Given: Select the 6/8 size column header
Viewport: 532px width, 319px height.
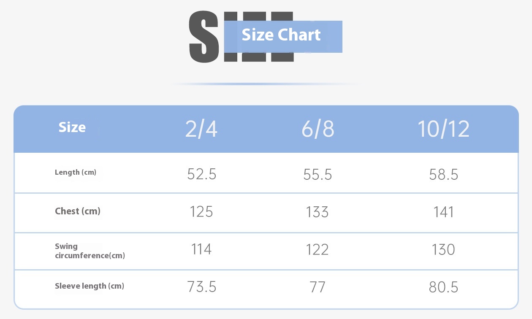Looking at the screenshot, I should (x=318, y=129).
